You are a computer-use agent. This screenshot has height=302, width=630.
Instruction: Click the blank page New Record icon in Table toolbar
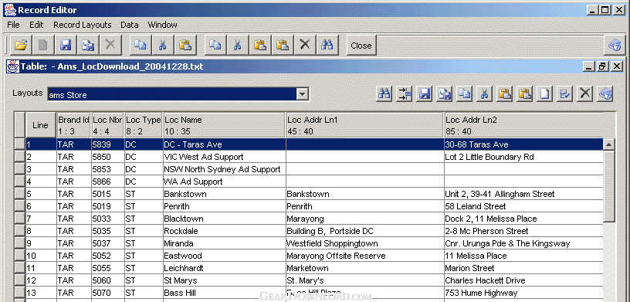pos(545,94)
